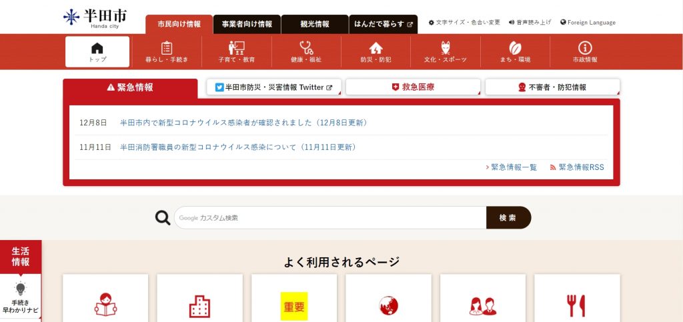Click the magnifying glass search icon

(163, 217)
